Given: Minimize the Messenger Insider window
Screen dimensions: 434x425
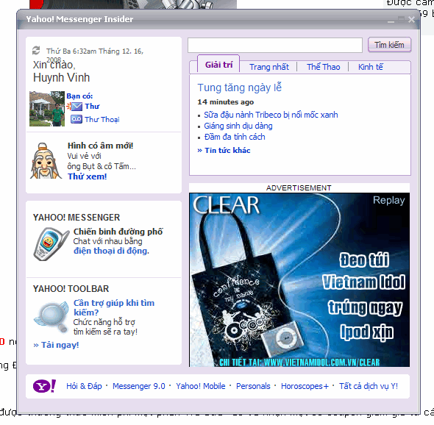Looking at the screenshot, I should coord(391,21).
